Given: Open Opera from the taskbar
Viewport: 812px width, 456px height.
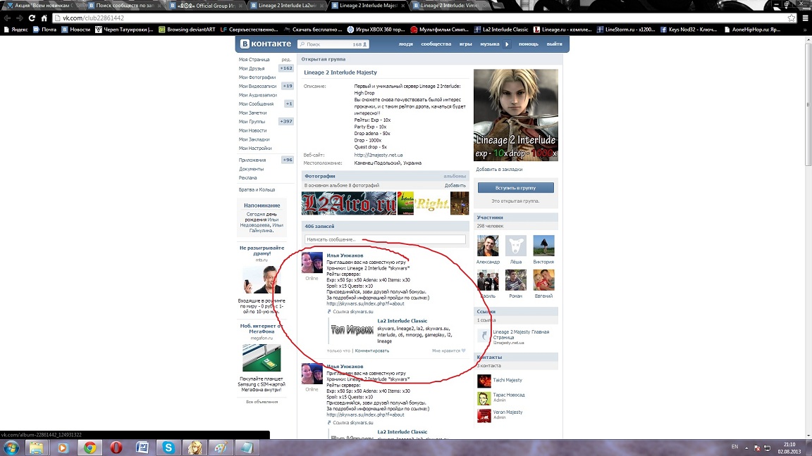Looking at the screenshot, I should click(116, 448).
